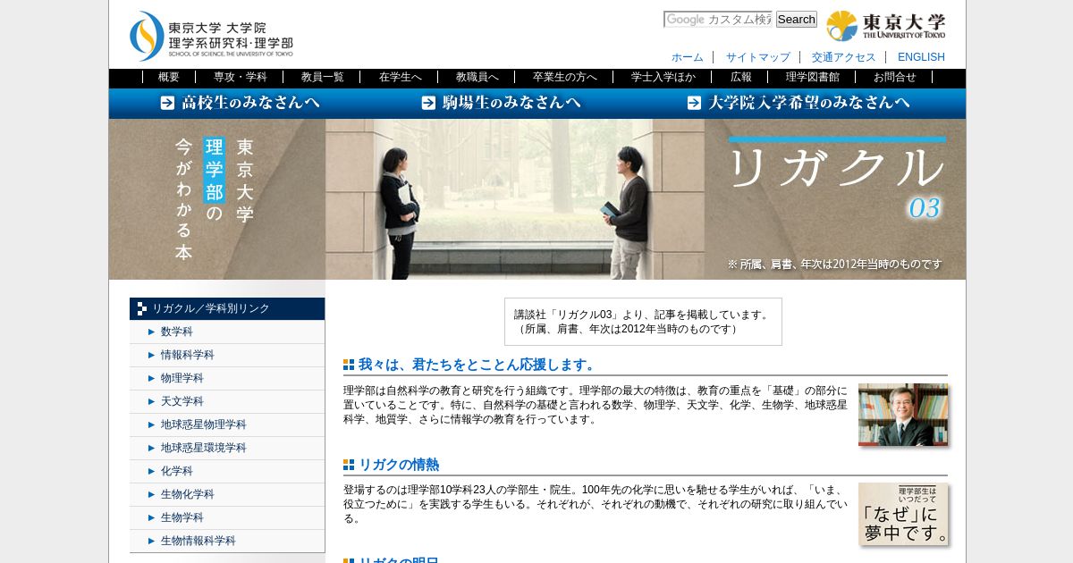1073x563 pixels.
Task: Open the 生物学科 department link
Action: (x=182, y=517)
